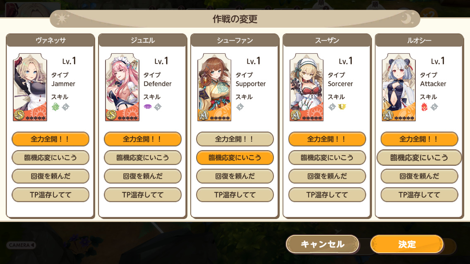
Task: Select 回復を頼んだ for ジュエル
Action: (x=143, y=176)
